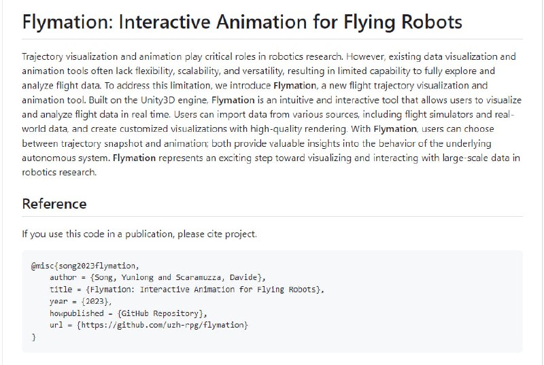Click 'Scaramuzza, Davide' in the citation
This screenshot has width=544, height=365.
point(217,277)
